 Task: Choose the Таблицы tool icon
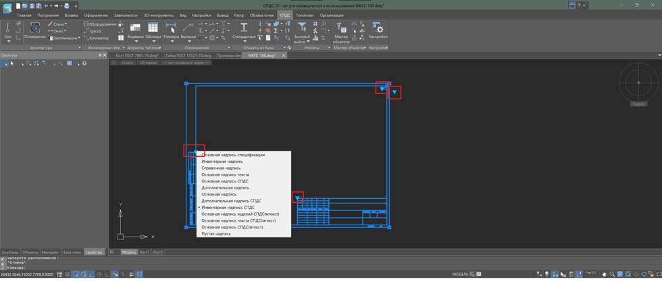[153, 28]
